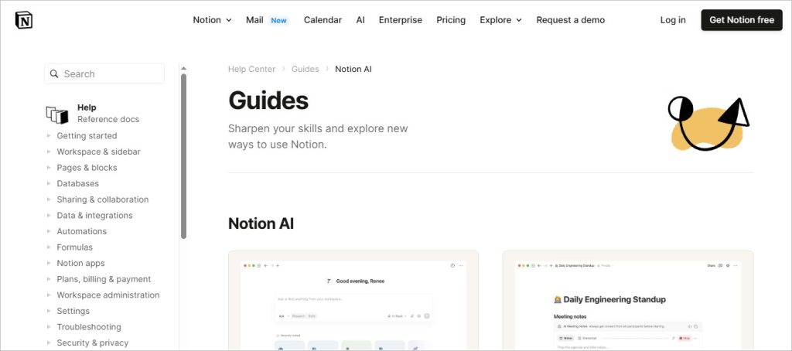Image resolution: width=792 pixels, height=351 pixels.
Task: Click the Notion logo icon
Action: (x=24, y=20)
